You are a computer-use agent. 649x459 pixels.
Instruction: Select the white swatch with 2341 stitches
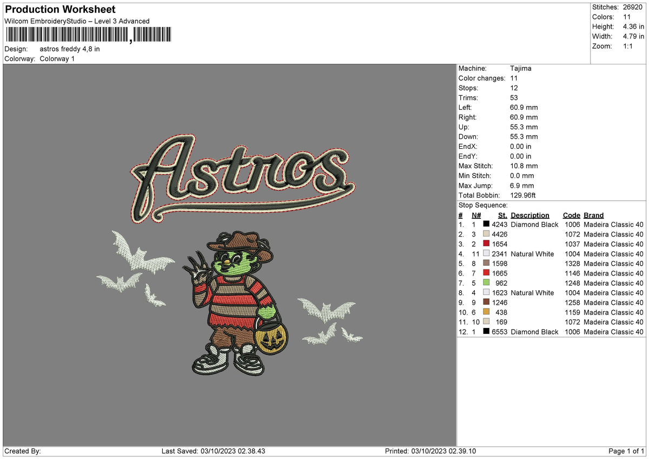tap(487, 253)
